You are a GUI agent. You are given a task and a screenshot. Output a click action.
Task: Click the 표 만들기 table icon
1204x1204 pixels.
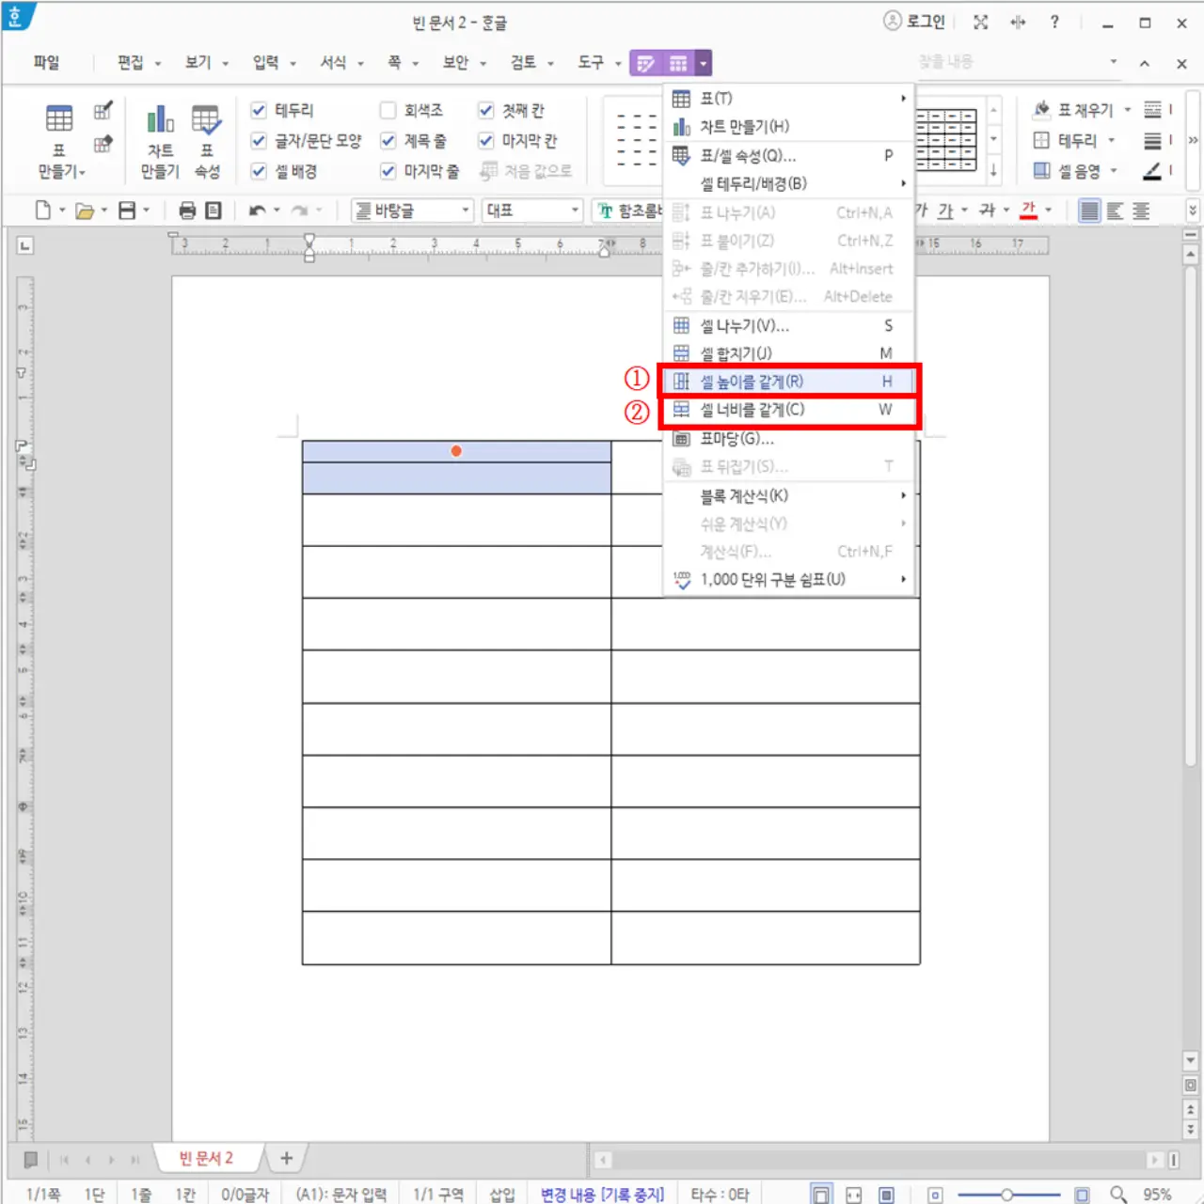click(58, 118)
